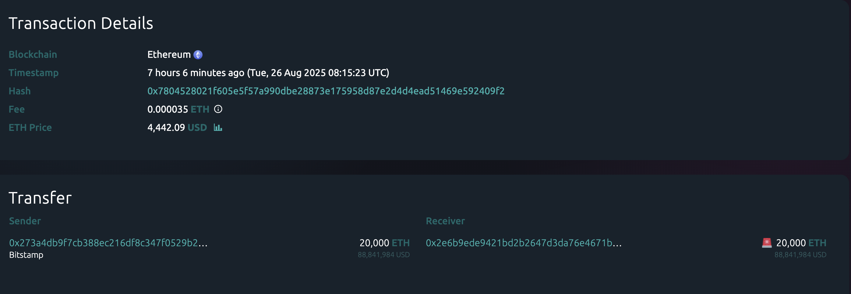Viewport: 851px width, 294px height.
Task: Click the receiver's 20,000 ETH amount
Action: pos(801,243)
